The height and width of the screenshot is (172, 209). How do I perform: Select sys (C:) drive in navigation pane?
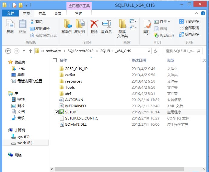[23, 137]
